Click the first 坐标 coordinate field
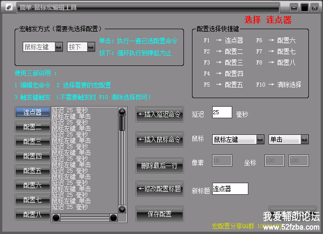 pyautogui.click(x=275, y=161)
